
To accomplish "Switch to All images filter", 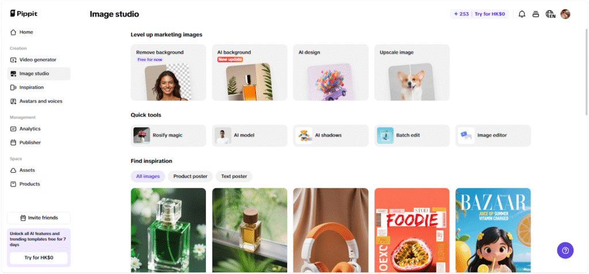I will pos(148,176).
